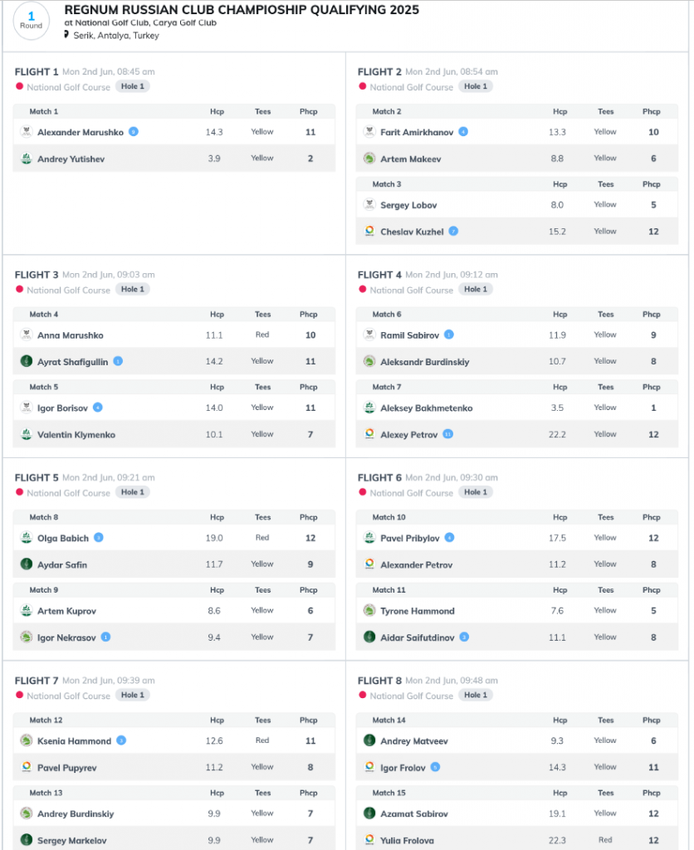Click the club logo beside Tyrone Hammond
Screen dimensions: 694x850
click(x=369, y=610)
